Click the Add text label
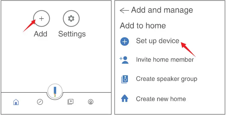The width and height of the screenshot is (226, 115). 40,34
